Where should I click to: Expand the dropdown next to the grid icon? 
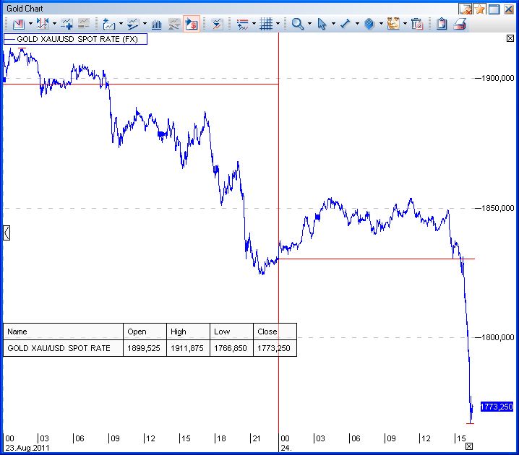pos(278,24)
